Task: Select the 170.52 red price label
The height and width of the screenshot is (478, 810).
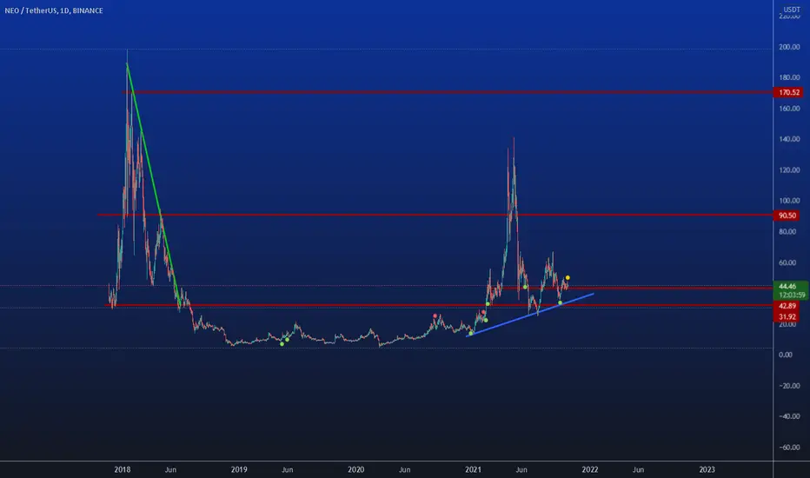Action: [x=788, y=92]
